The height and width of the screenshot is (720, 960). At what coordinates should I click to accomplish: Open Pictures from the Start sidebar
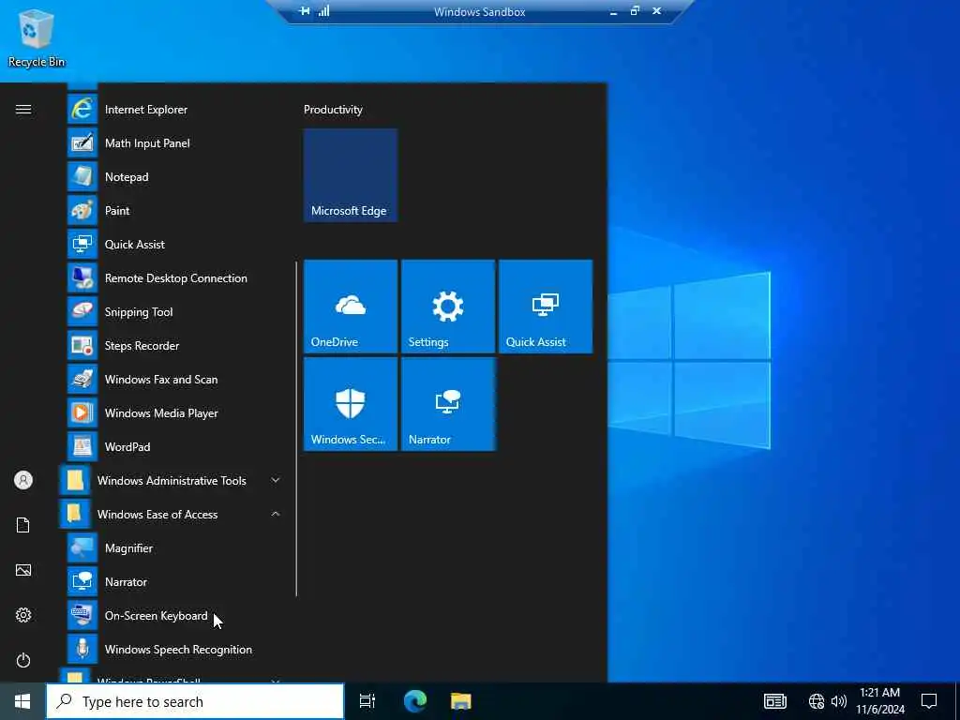23,570
